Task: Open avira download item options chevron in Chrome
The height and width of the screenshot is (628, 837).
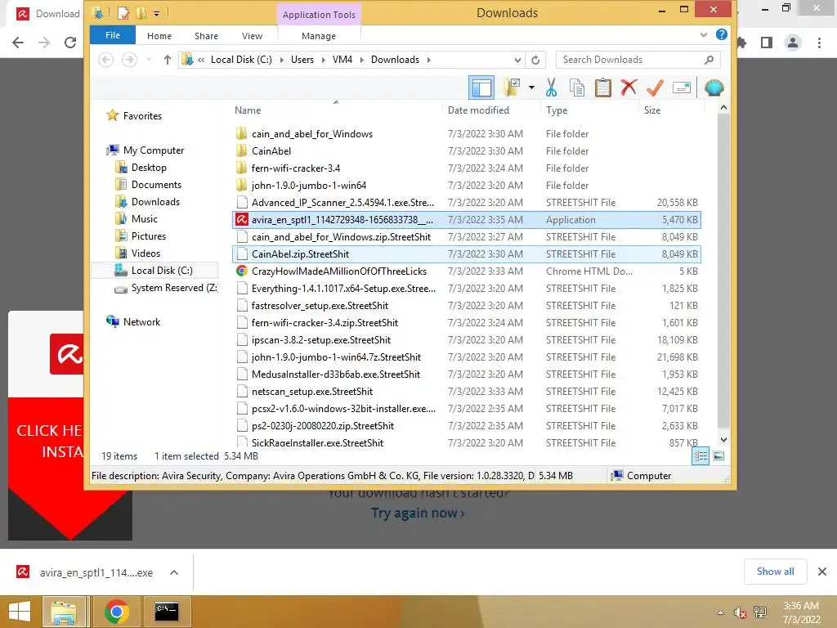Action: point(174,572)
